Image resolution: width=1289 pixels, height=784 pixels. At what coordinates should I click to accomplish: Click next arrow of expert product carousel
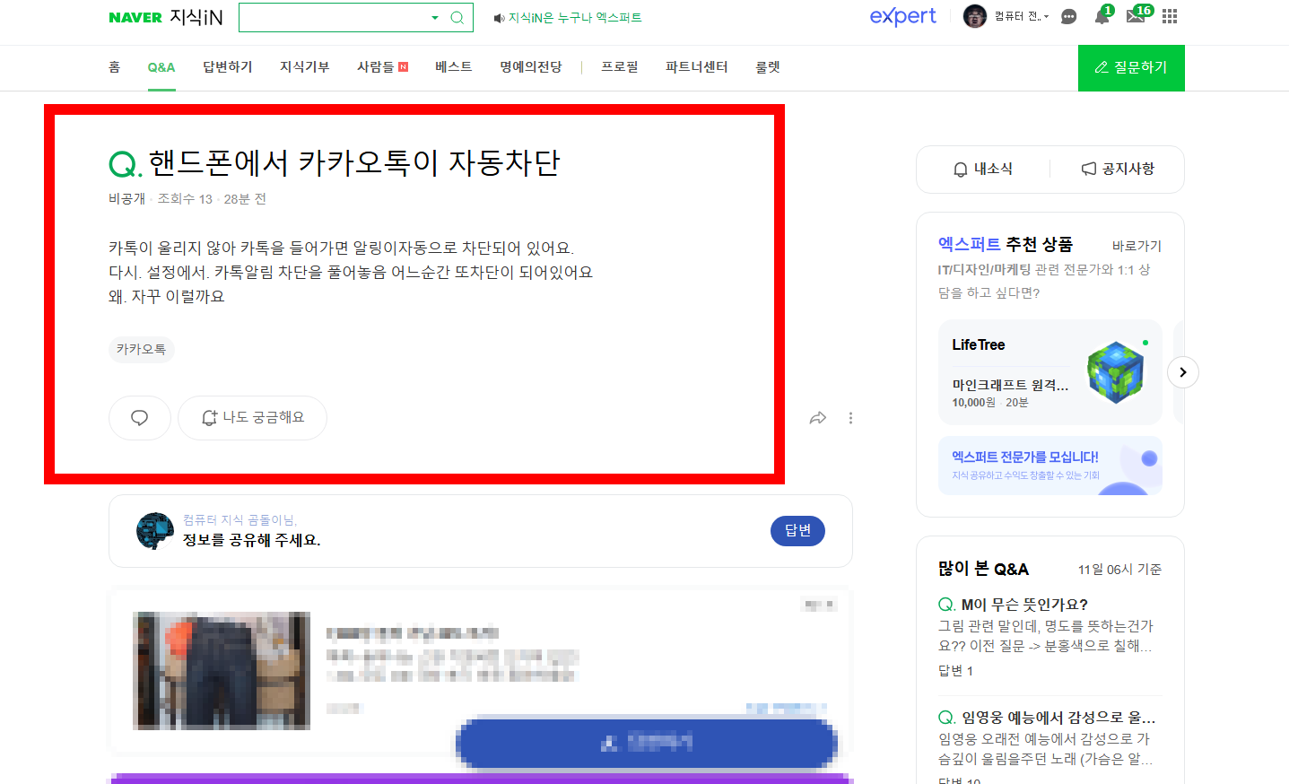(1183, 372)
